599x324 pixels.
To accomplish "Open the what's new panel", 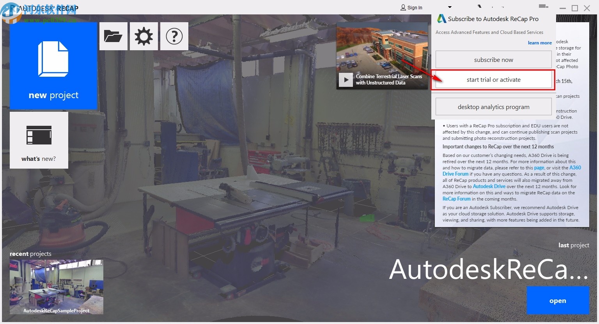I will [38, 140].
